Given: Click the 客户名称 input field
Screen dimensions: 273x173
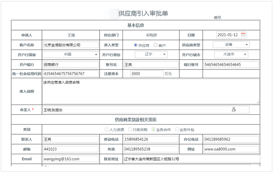Looking at the screenshot, I should (70, 45).
